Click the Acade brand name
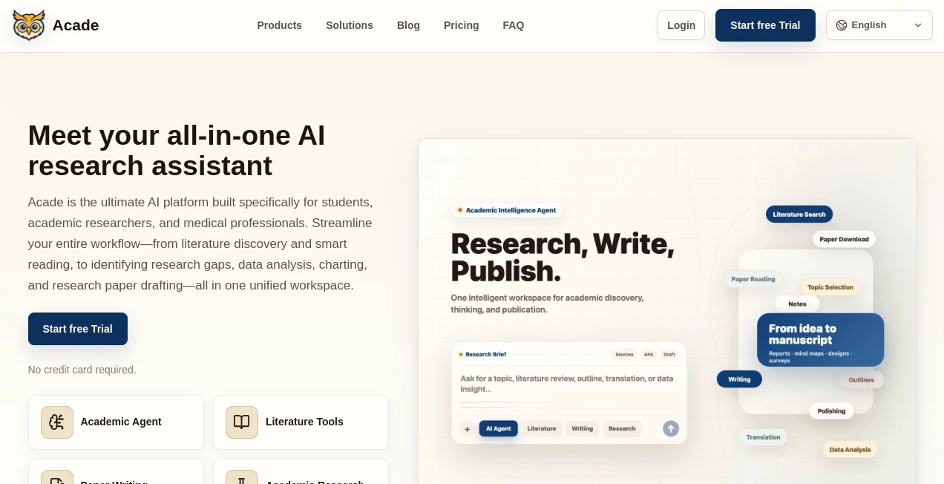Image resolution: width=944 pixels, height=484 pixels. (x=76, y=25)
